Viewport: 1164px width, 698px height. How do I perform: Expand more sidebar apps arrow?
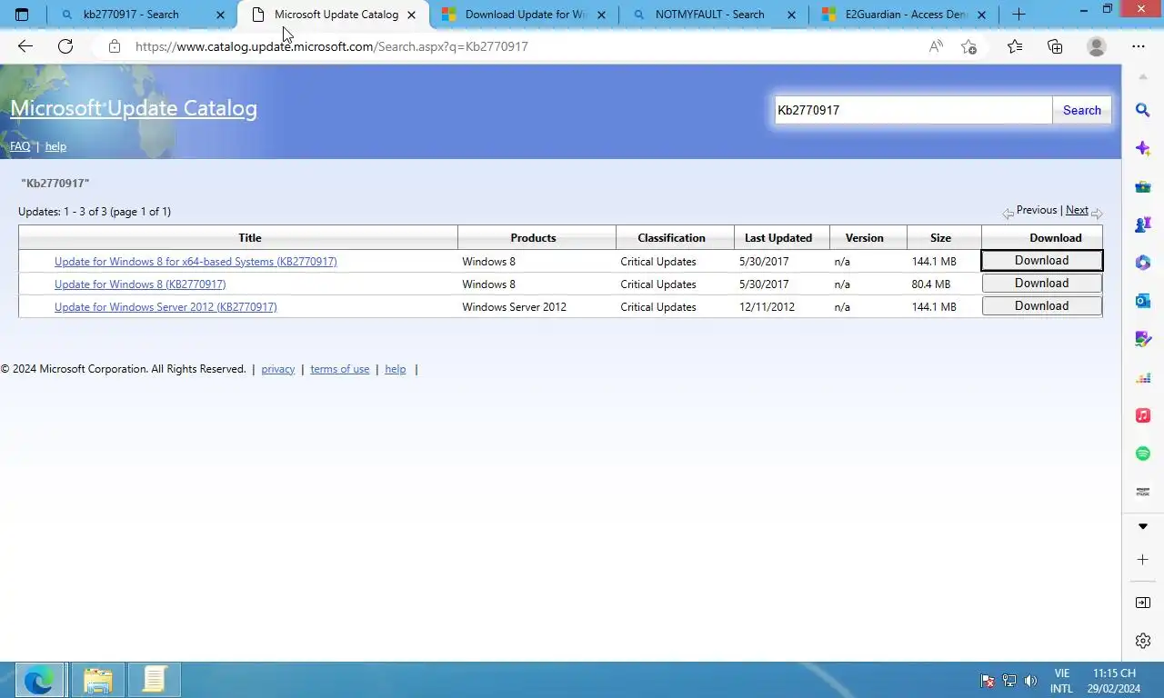(1143, 526)
